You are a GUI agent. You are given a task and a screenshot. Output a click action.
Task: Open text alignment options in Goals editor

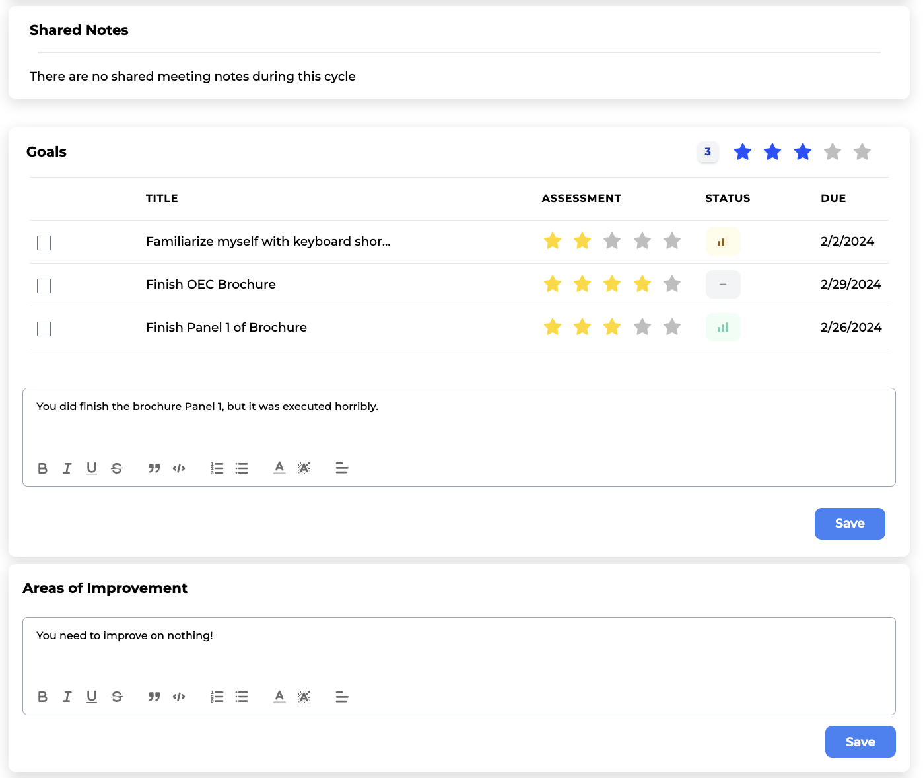coord(341,468)
